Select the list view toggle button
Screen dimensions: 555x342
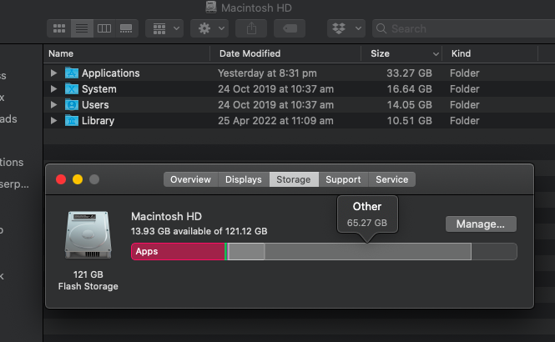82,28
